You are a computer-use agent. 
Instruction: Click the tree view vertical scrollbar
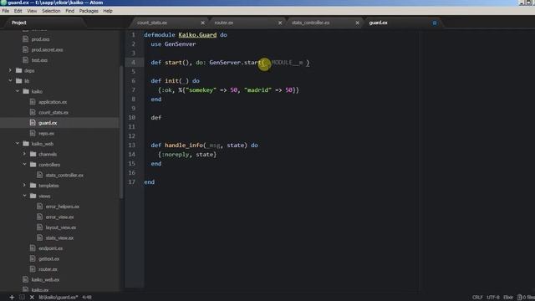pos(121,132)
